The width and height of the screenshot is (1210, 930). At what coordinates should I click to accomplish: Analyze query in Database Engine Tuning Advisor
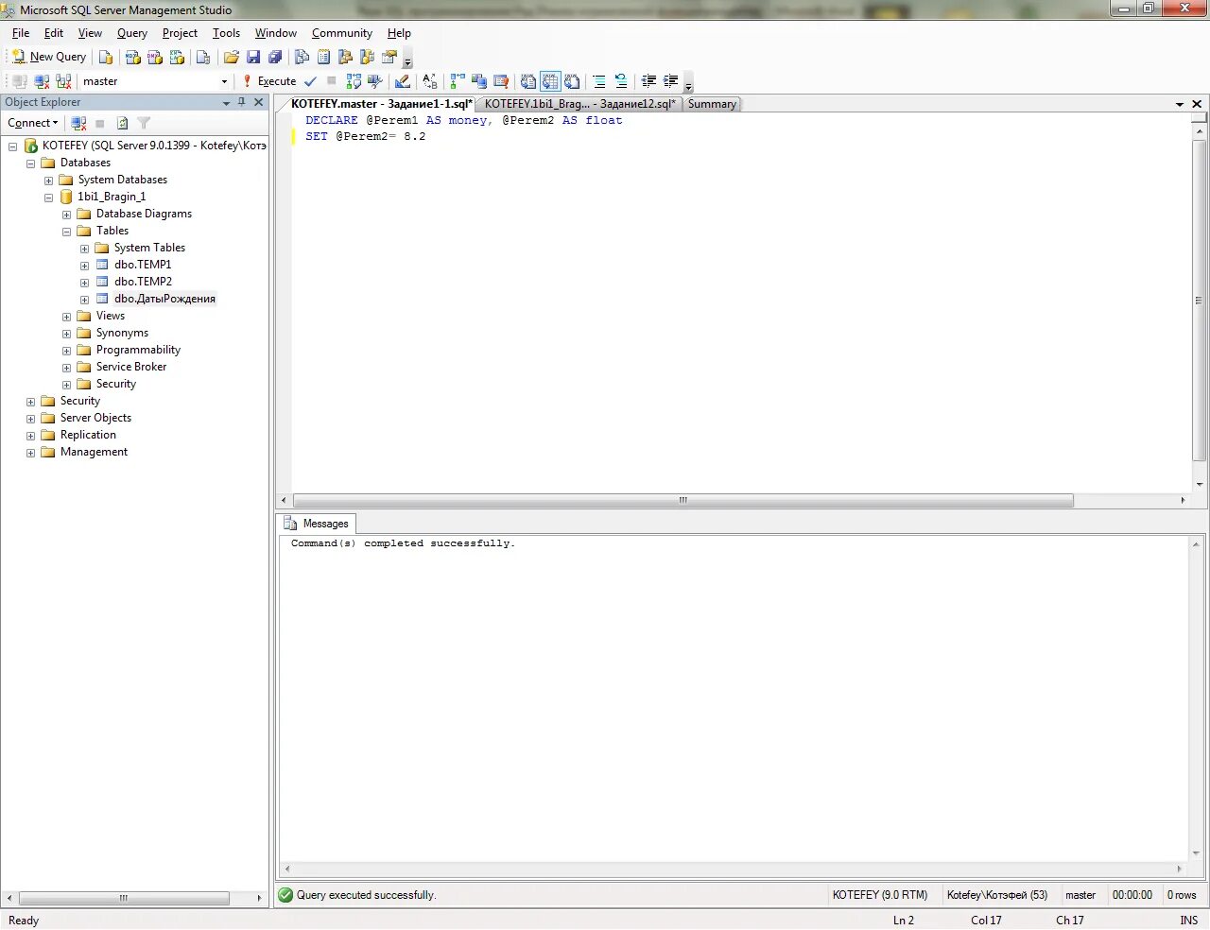pos(375,81)
